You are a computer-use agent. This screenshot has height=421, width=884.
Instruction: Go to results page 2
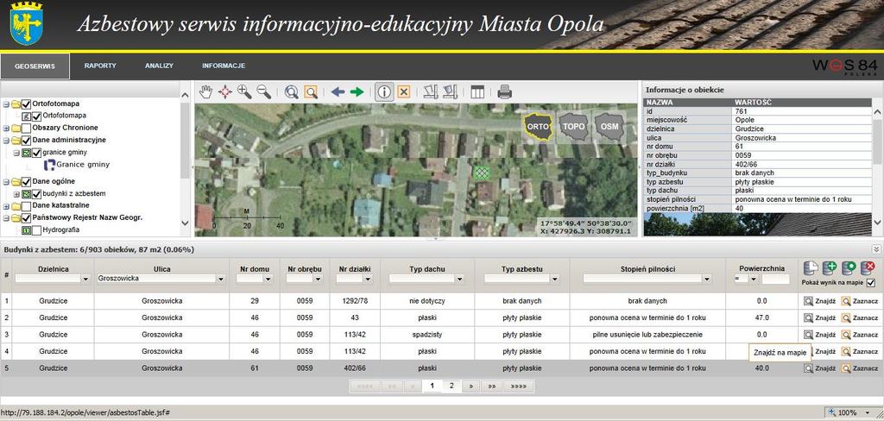tap(451, 386)
